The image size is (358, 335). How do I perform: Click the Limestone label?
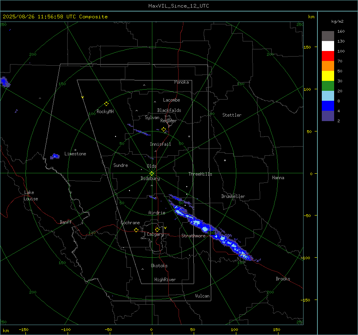click(x=75, y=154)
